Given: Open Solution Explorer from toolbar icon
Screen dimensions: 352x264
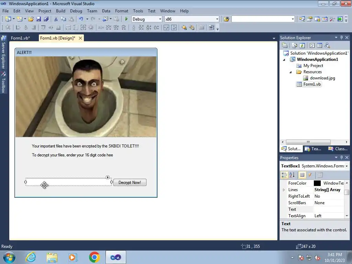Looking at the screenshot, I should tap(302, 19).
